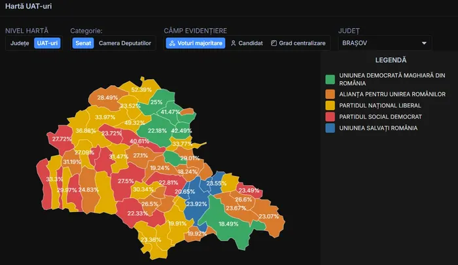
Task: Click the red Partidul Social Democrat swatch
Action: click(330, 116)
